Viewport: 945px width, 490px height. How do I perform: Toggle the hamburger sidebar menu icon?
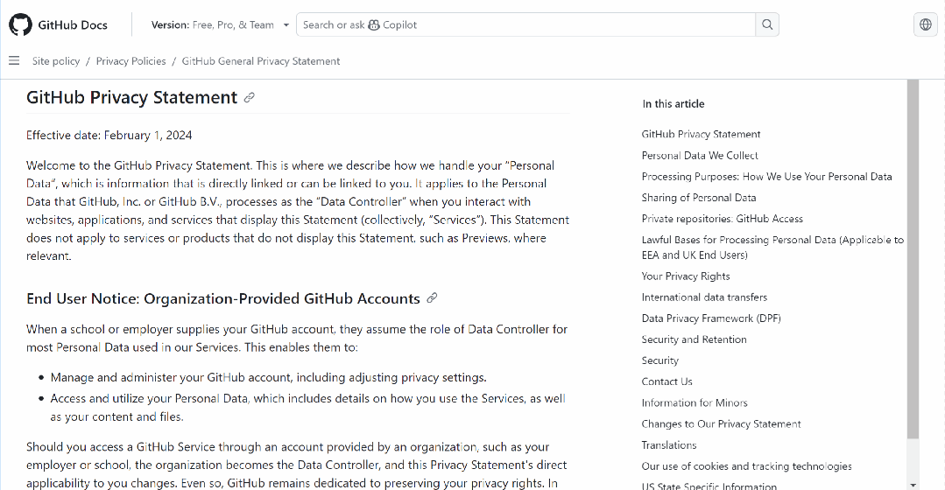(14, 60)
